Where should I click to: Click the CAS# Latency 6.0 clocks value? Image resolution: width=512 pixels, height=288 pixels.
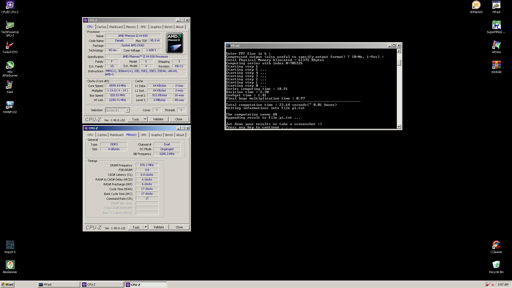pos(147,175)
